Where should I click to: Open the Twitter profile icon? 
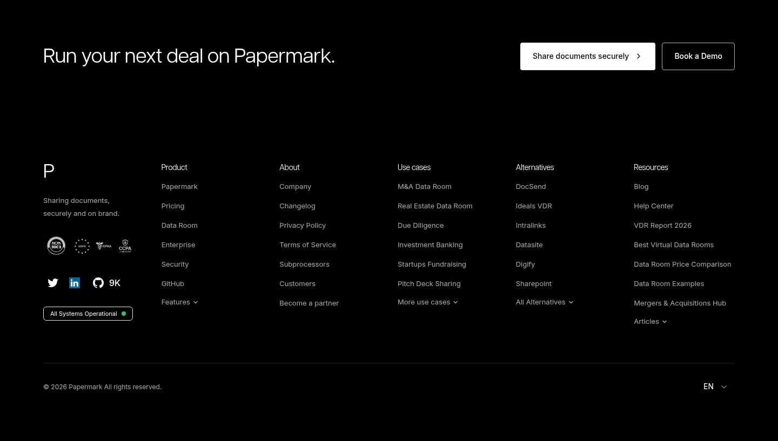tap(53, 283)
